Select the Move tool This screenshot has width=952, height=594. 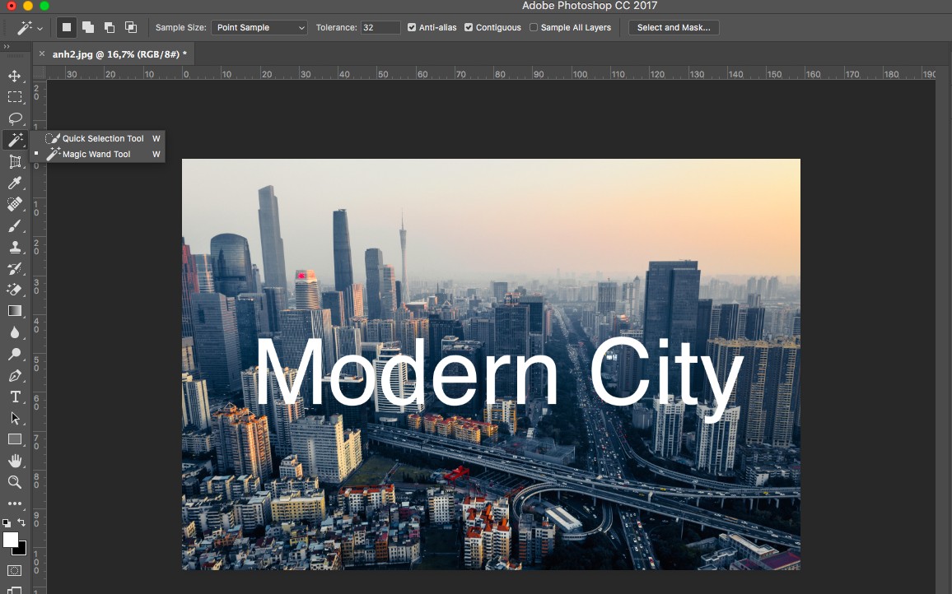click(15, 76)
